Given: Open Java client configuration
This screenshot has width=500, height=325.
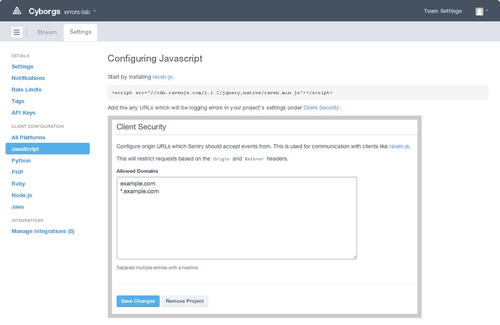Looking at the screenshot, I should click(x=18, y=207).
